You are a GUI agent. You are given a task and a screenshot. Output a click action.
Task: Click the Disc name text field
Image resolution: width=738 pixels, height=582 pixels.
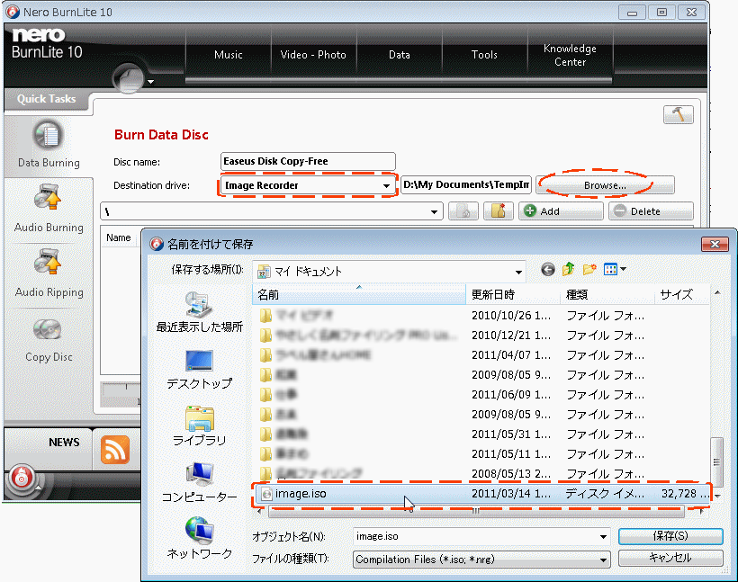click(x=308, y=162)
